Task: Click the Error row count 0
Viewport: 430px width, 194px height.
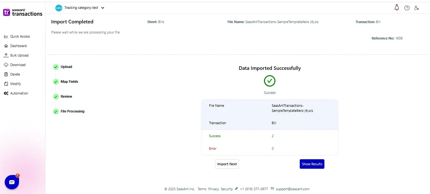Action: [273, 149]
